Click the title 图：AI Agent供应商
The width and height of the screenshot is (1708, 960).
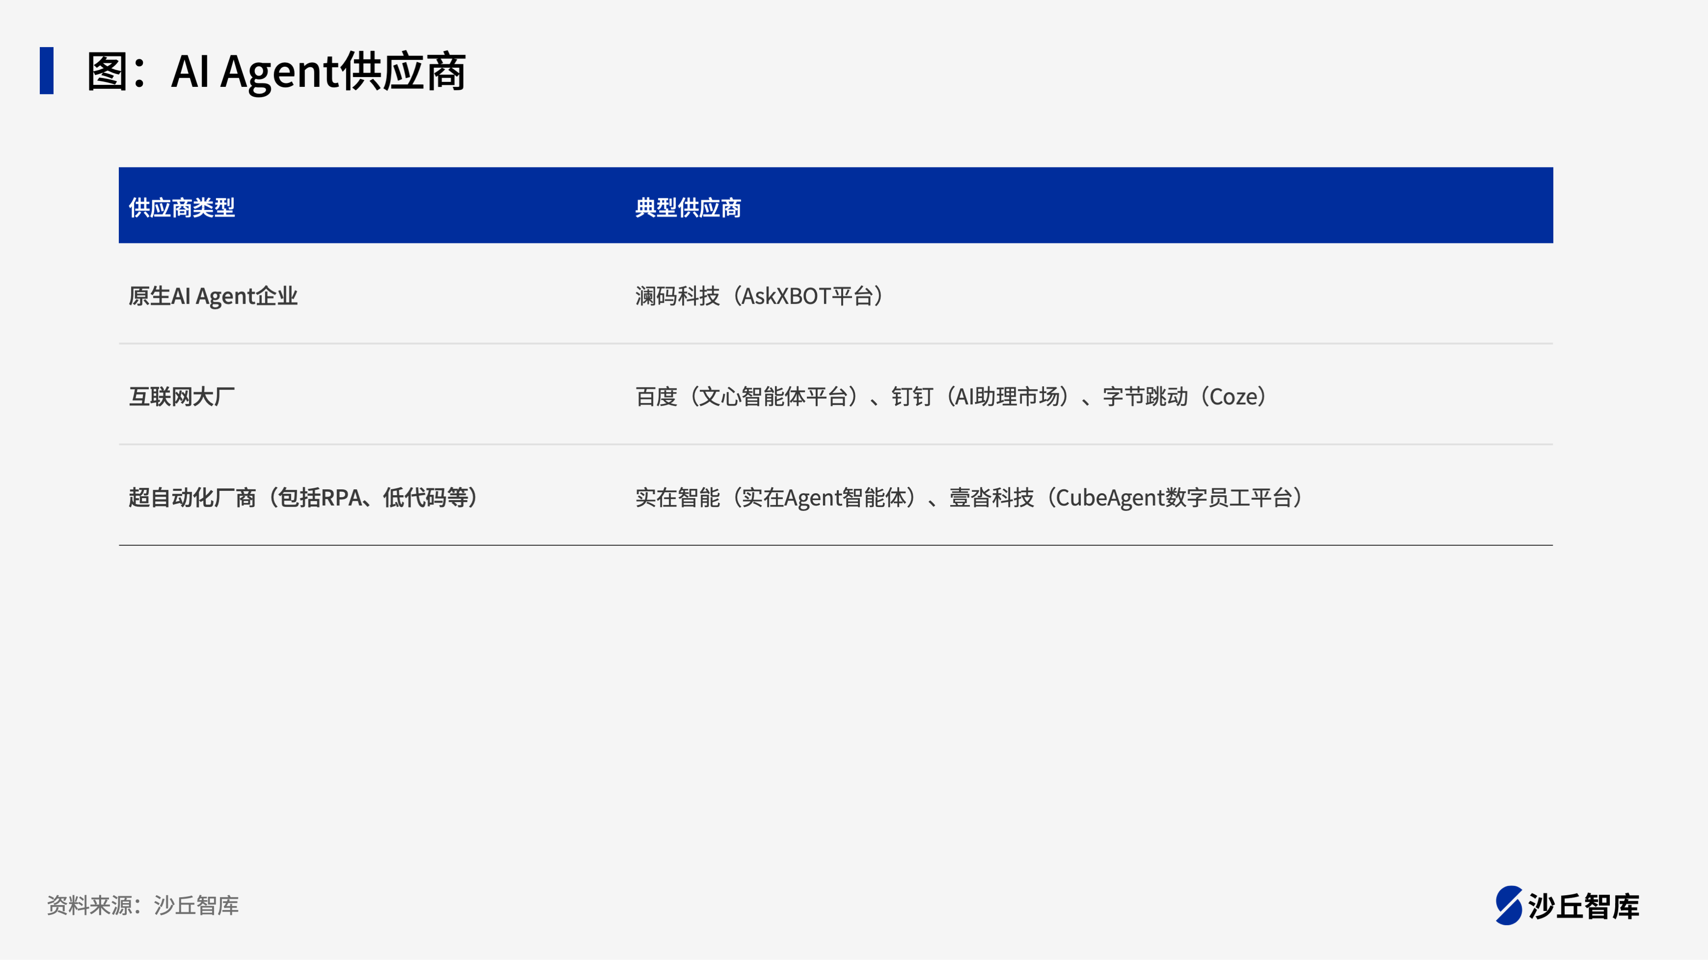[x=276, y=72]
